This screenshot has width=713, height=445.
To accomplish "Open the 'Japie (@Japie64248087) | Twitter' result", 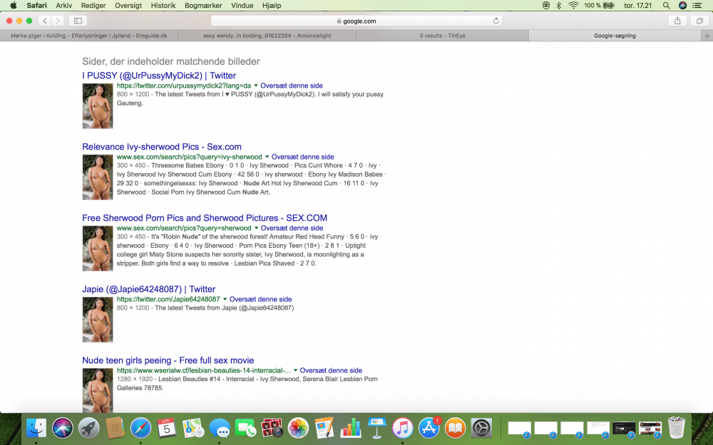I will pos(149,289).
